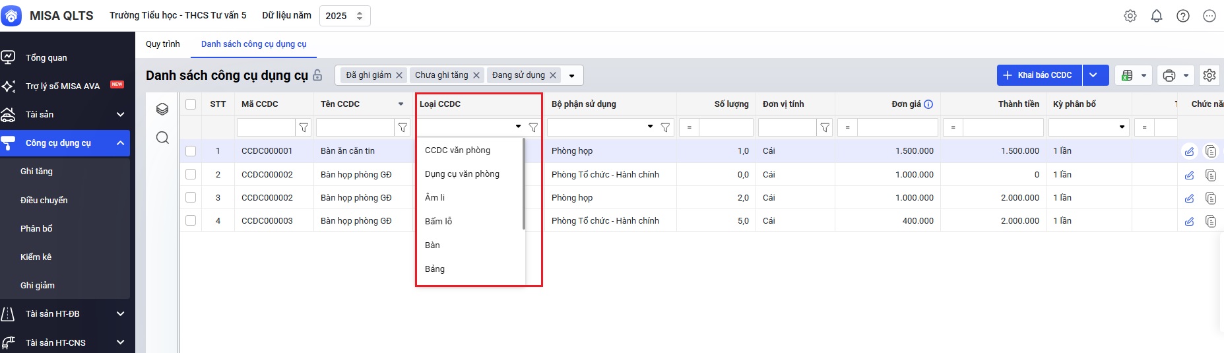Click the search magnifier icon beside table

(162, 137)
